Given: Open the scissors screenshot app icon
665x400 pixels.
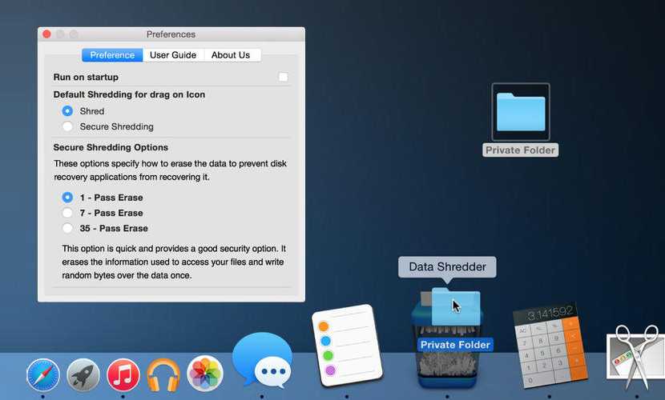Looking at the screenshot, I should click(x=637, y=358).
